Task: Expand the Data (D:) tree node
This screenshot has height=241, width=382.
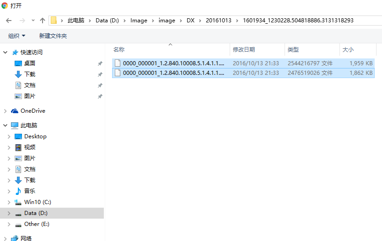Action: [9, 213]
